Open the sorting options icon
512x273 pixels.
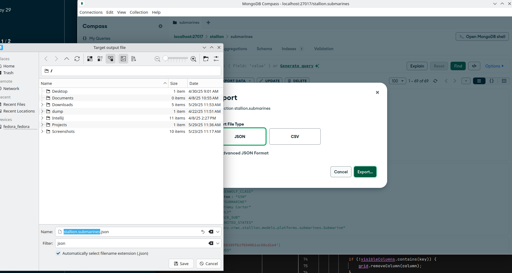pos(133,59)
